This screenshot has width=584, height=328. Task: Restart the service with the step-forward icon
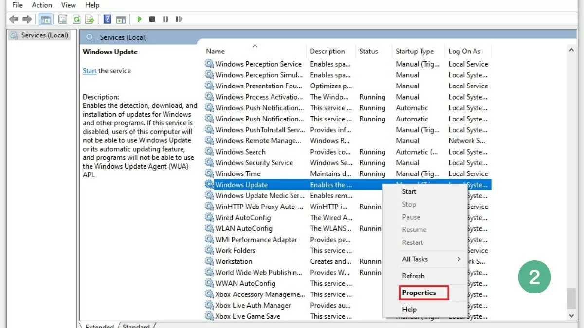pyautogui.click(x=179, y=19)
